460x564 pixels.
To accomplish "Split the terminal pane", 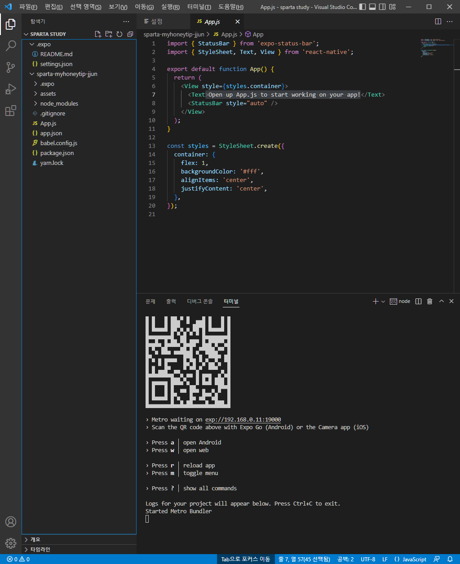I will pos(418,302).
